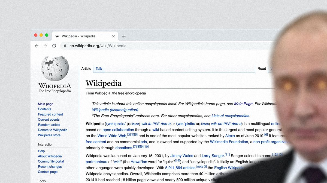The height and width of the screenshot is (183, 327).
Task: Play first pronunciation speaker icon
Action: pos(129,124)
